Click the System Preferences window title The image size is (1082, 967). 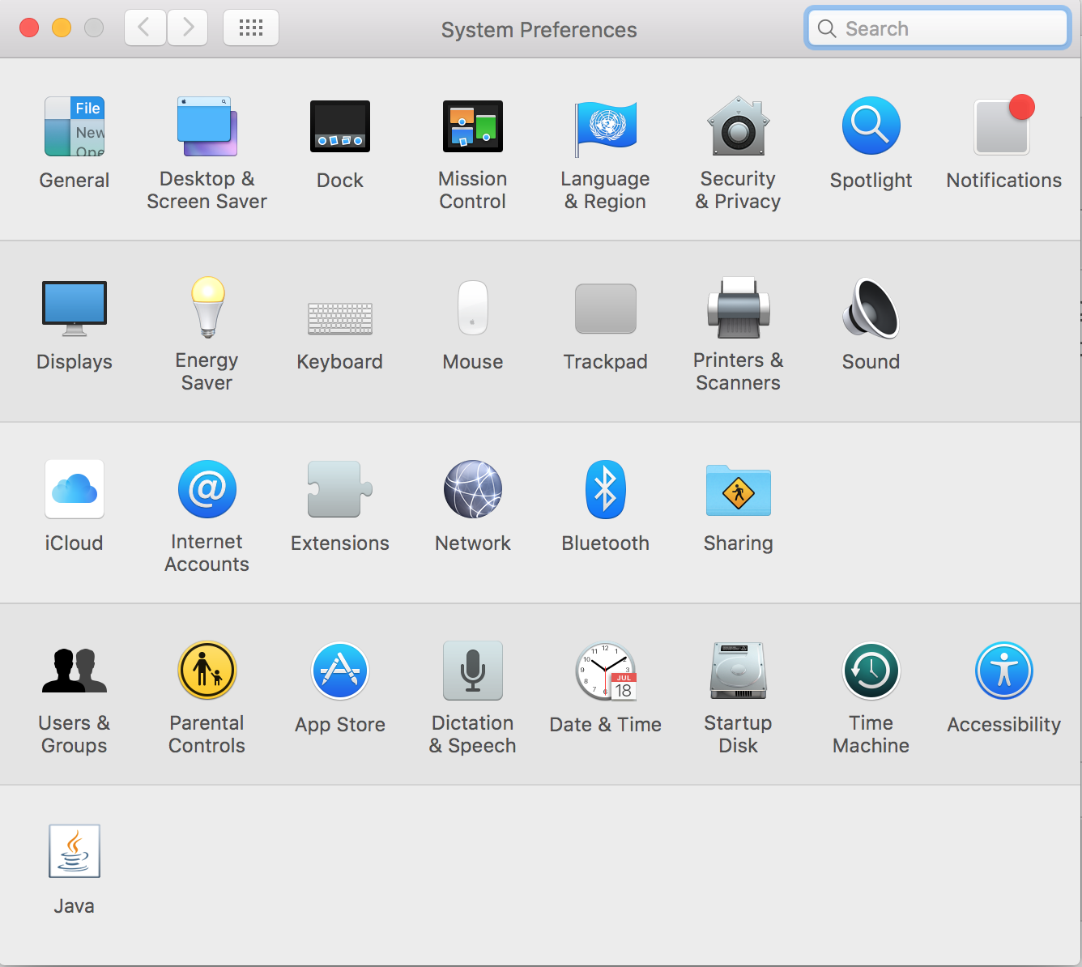click(x=539, y=30)
